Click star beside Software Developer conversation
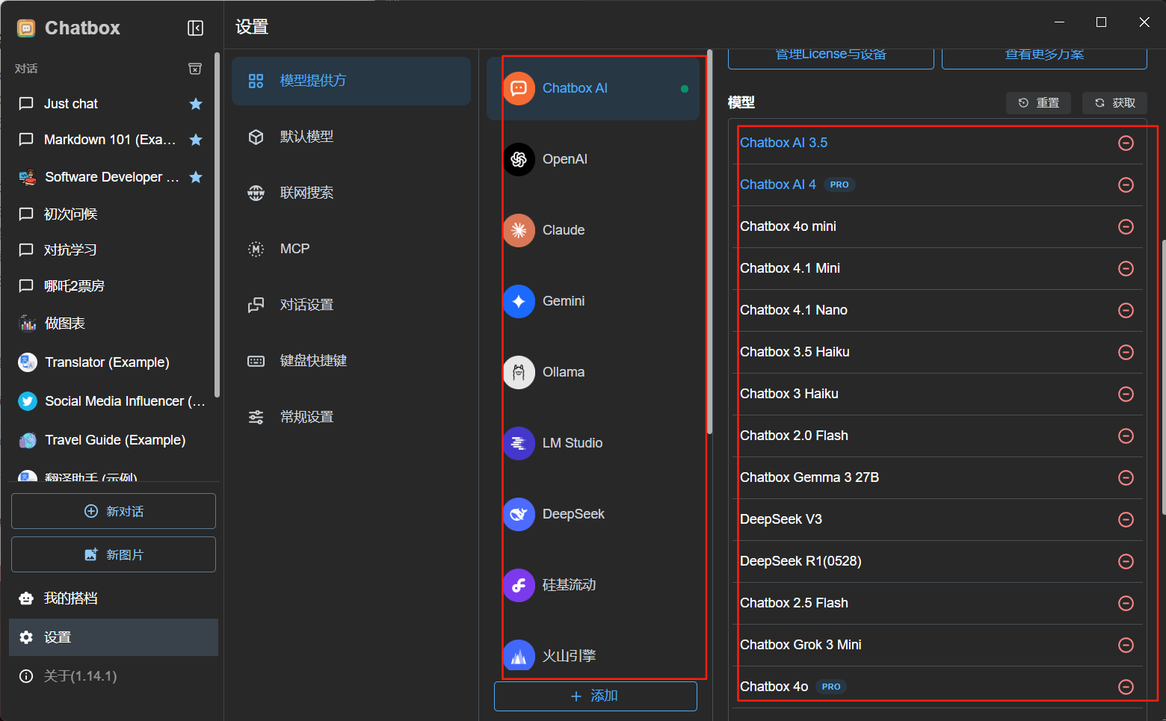 tap(196, 177)
